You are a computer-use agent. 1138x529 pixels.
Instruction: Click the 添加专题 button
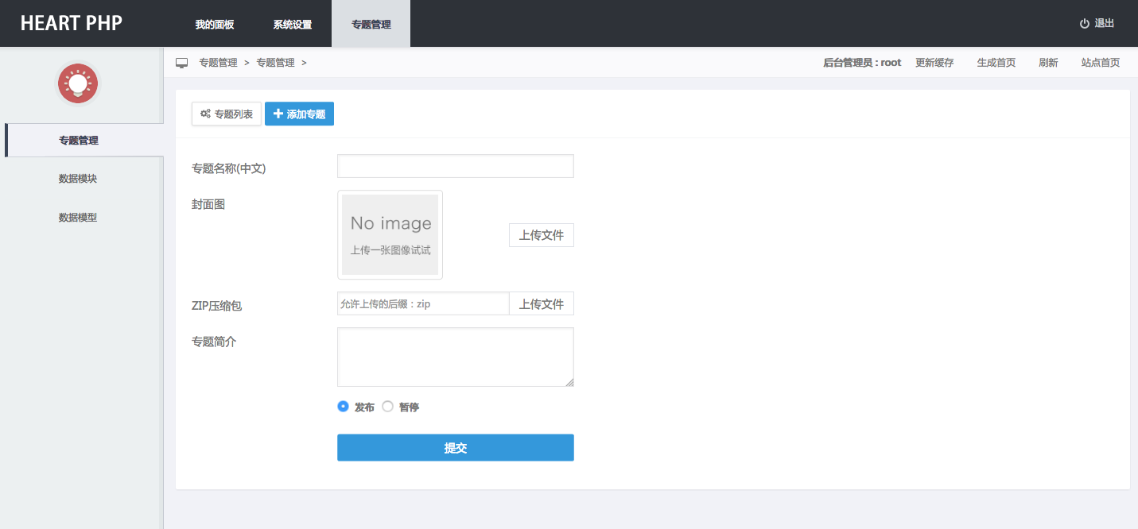pos(299,114)
